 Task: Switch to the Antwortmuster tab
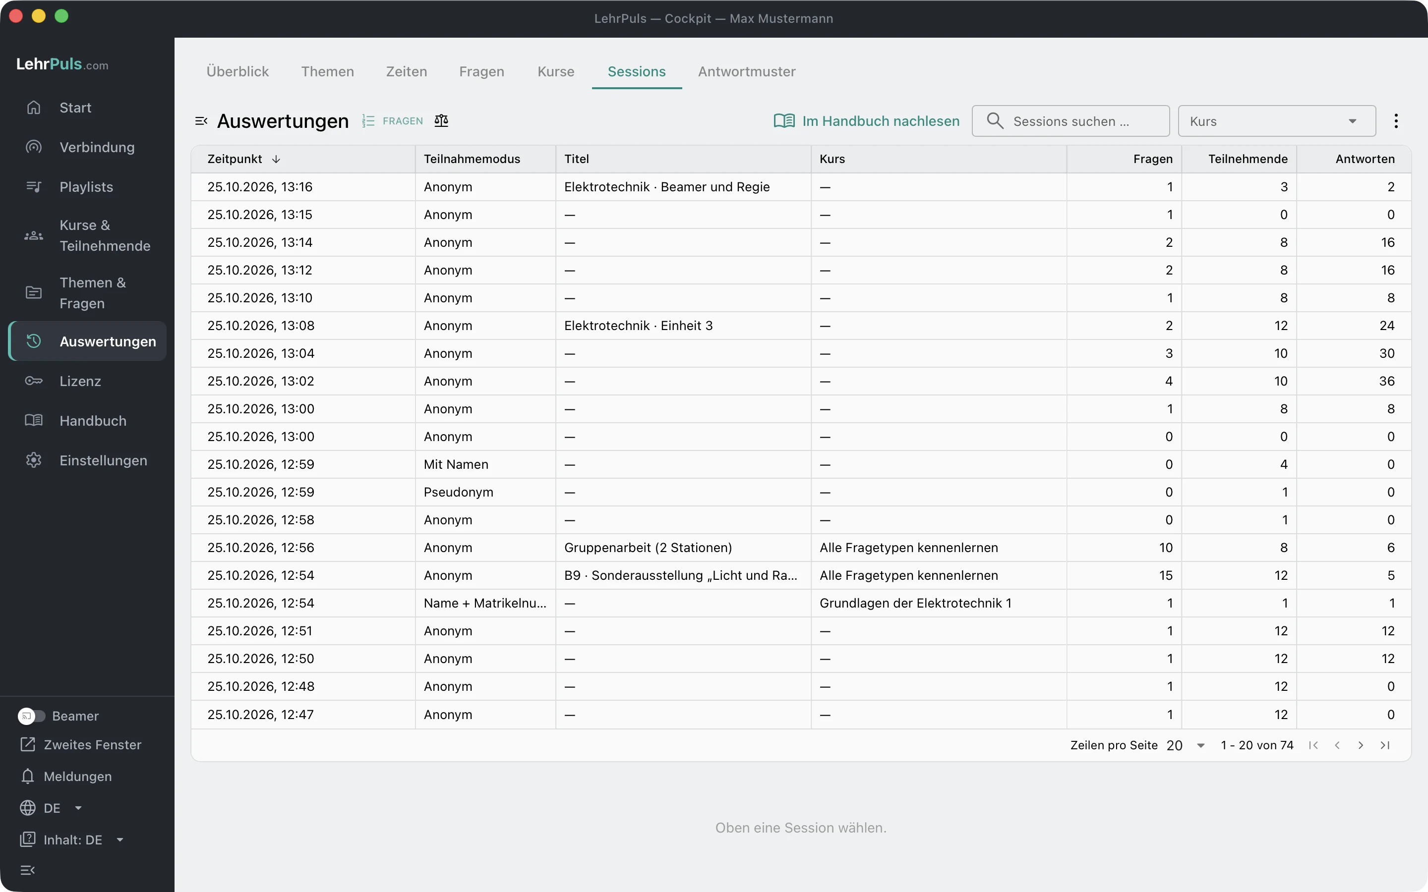coord(746,71)
